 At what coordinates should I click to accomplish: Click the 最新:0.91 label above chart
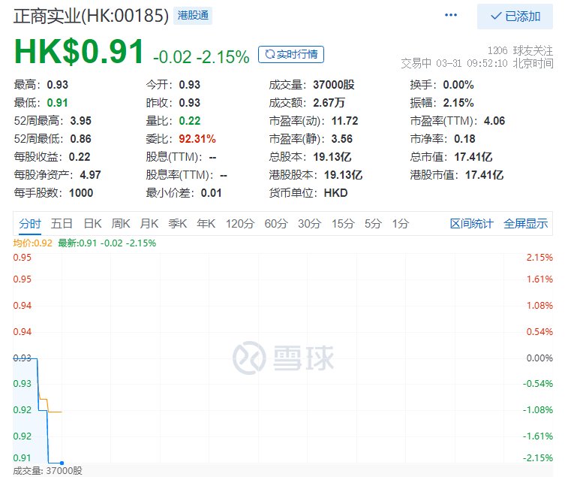tap(77, 243)
